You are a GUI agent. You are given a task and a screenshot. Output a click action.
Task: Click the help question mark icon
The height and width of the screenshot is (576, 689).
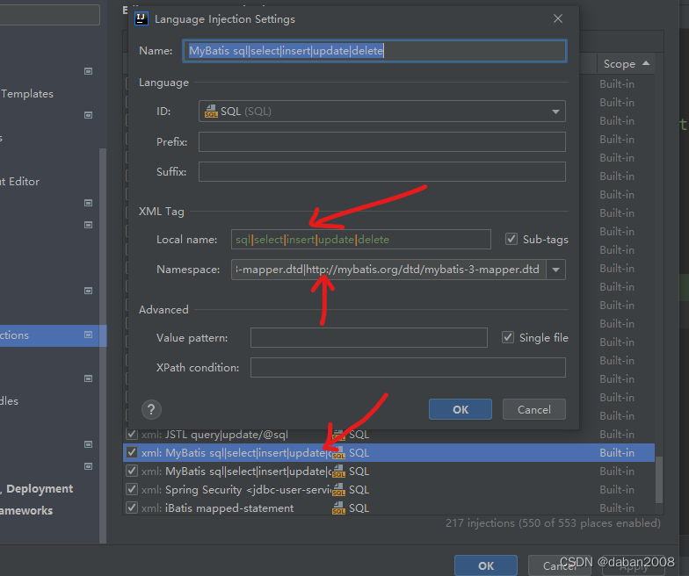[151, 409]
